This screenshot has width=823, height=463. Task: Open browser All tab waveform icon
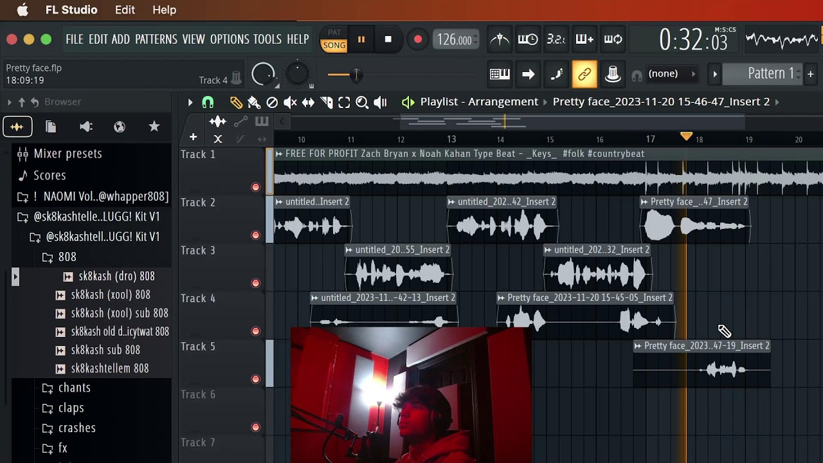17,127
